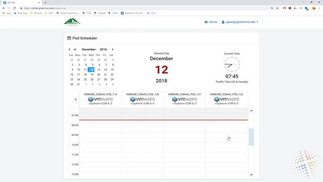
Task: Select December 22 in the calendar
Action: pos(112,74)
